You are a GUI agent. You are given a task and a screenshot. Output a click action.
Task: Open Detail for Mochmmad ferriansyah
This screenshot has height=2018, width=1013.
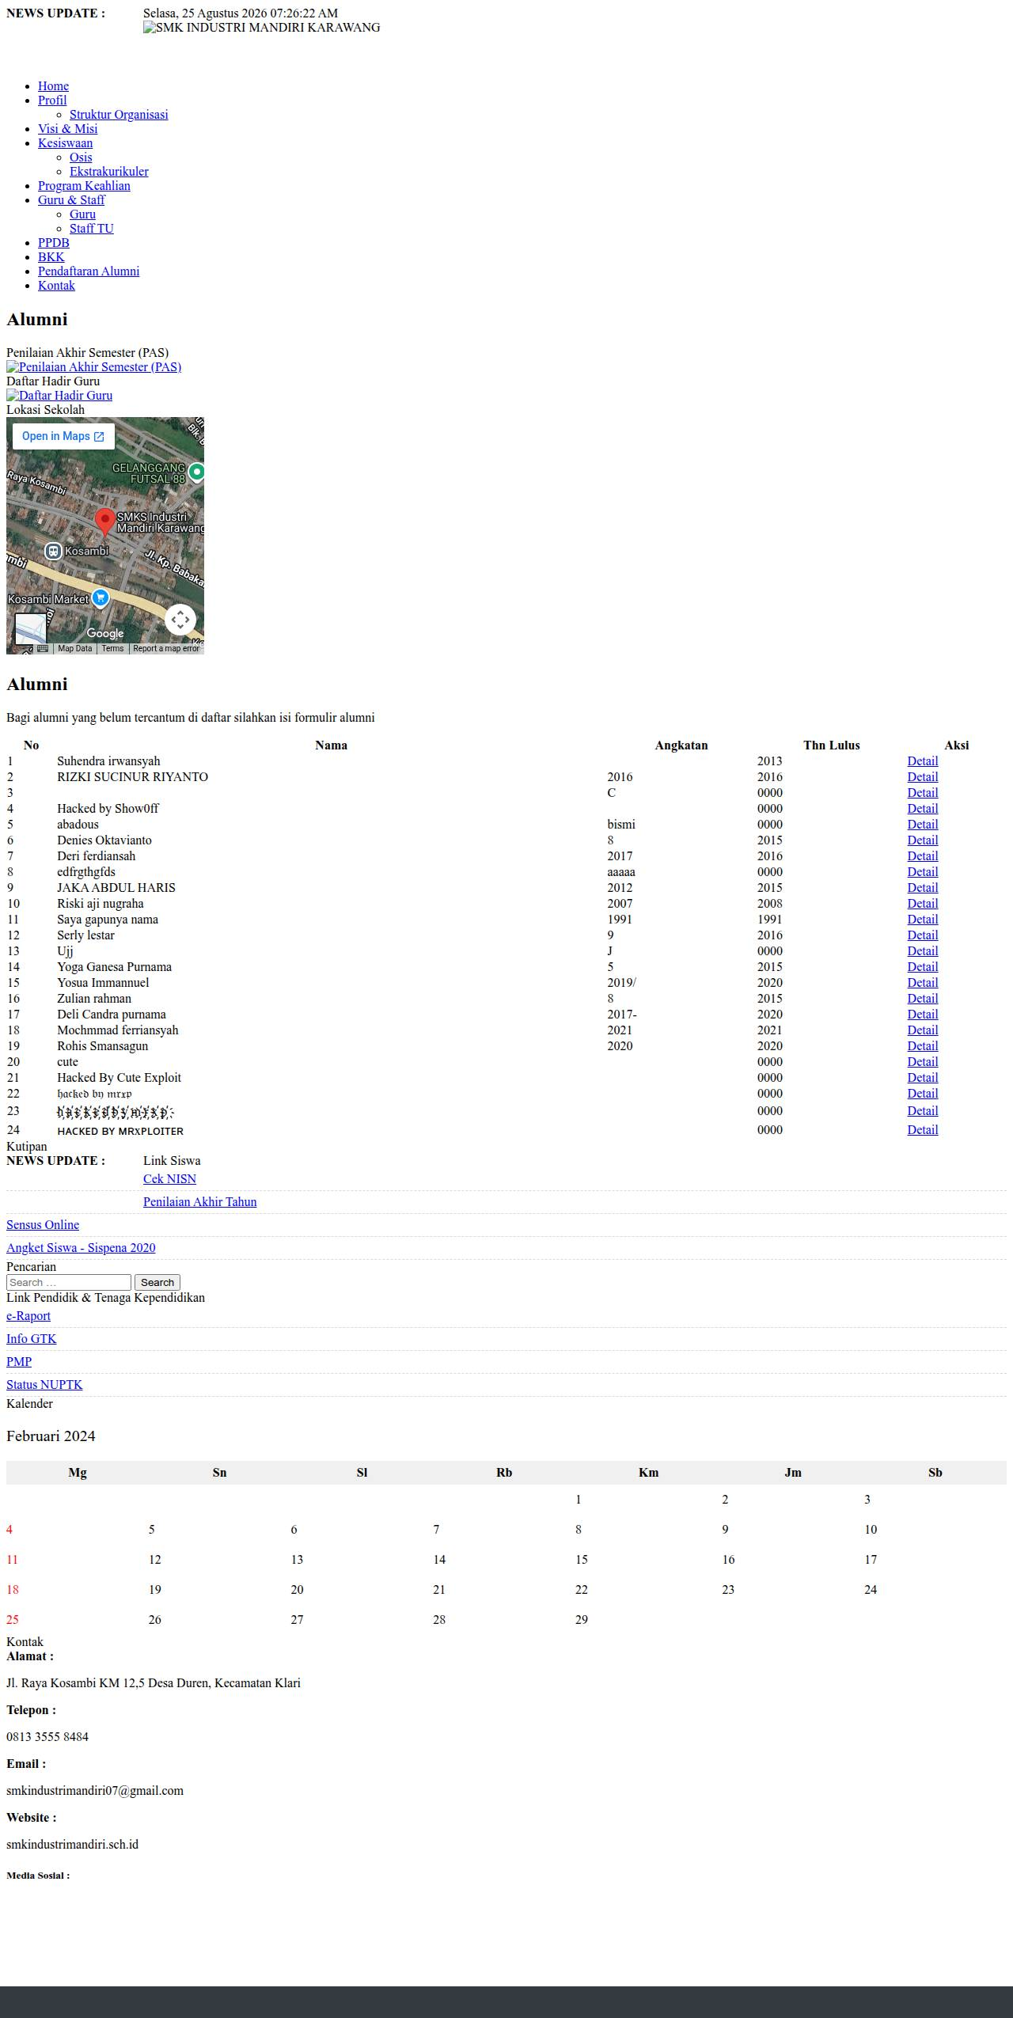coord(922,1030)
